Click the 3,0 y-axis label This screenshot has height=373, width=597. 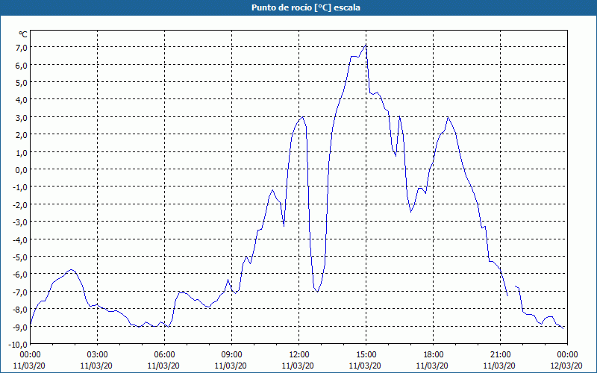coord(22,118)
